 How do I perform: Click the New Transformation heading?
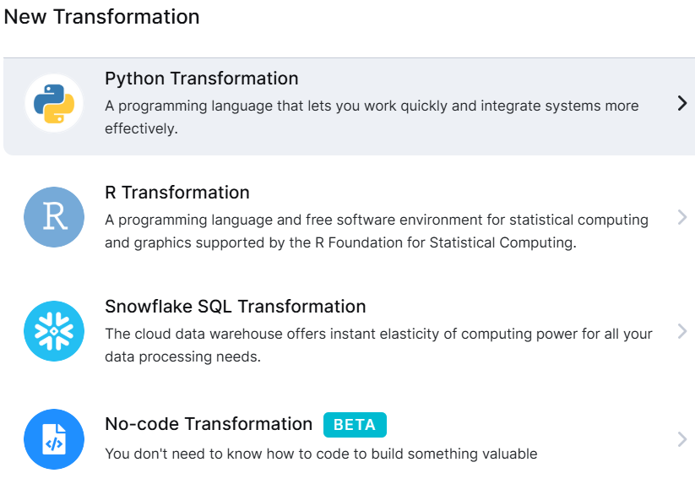pyautogui.click(x=101, y=17)
